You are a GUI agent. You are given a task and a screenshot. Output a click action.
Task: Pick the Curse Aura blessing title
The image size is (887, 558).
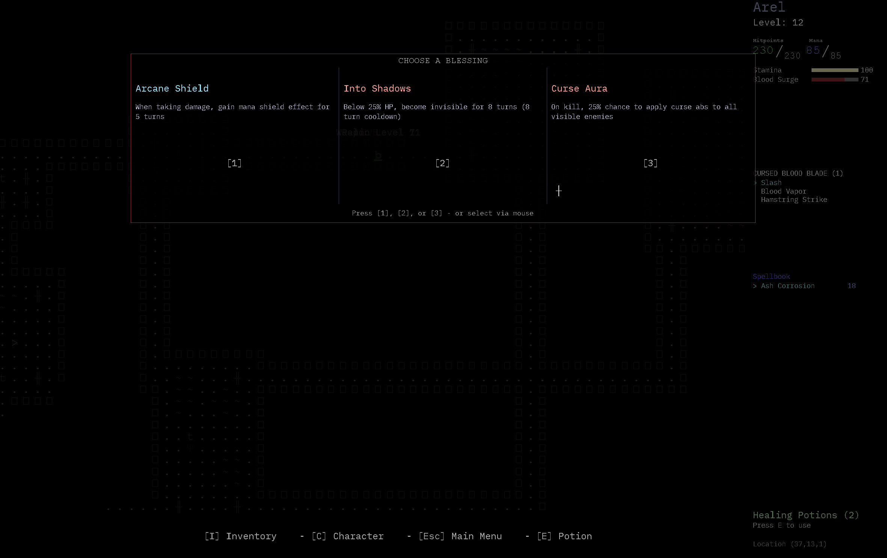579,89
